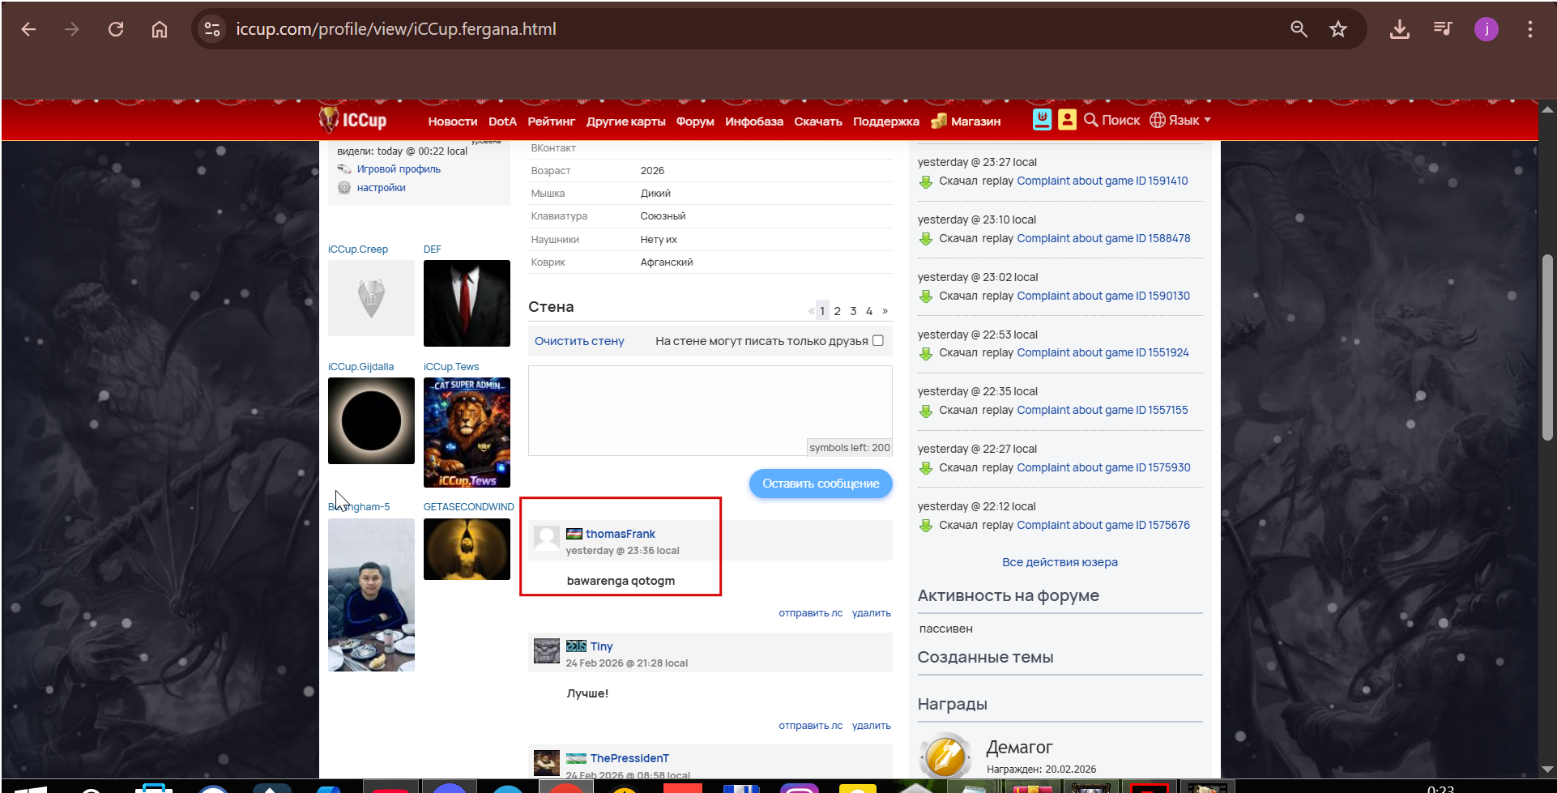Go to the next wall page arrow
The height and width of the screenshot is (793, 1557).
[885, 311]
